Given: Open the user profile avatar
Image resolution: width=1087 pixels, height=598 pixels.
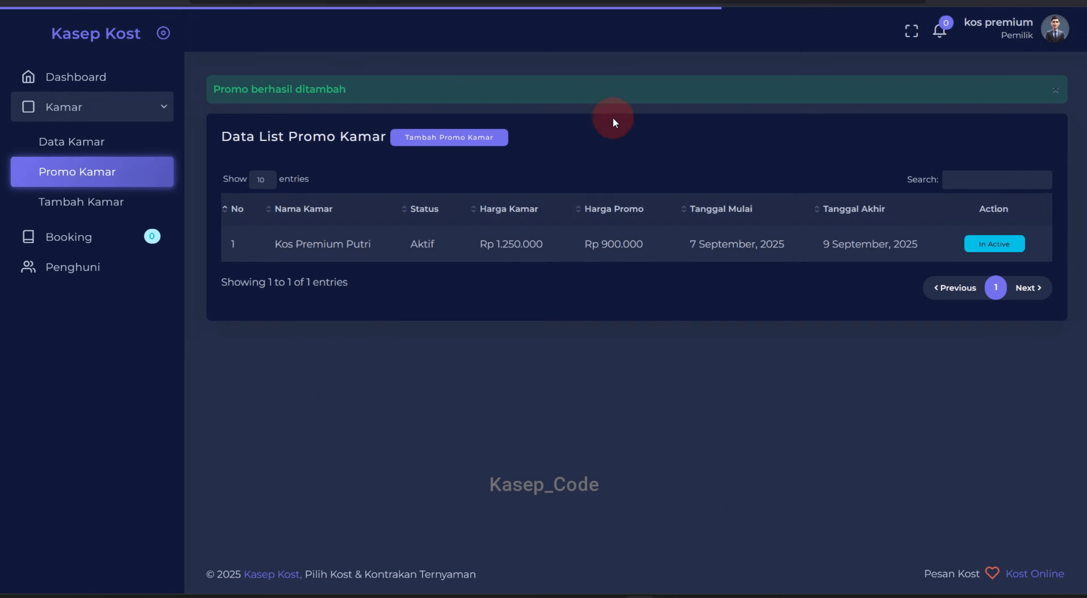Looking at the screenshot, I should tap(1054, 28).
